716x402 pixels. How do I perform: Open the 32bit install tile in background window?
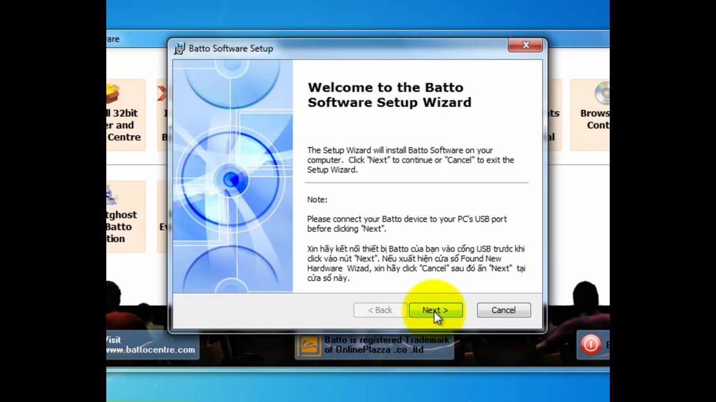point(125,115)
